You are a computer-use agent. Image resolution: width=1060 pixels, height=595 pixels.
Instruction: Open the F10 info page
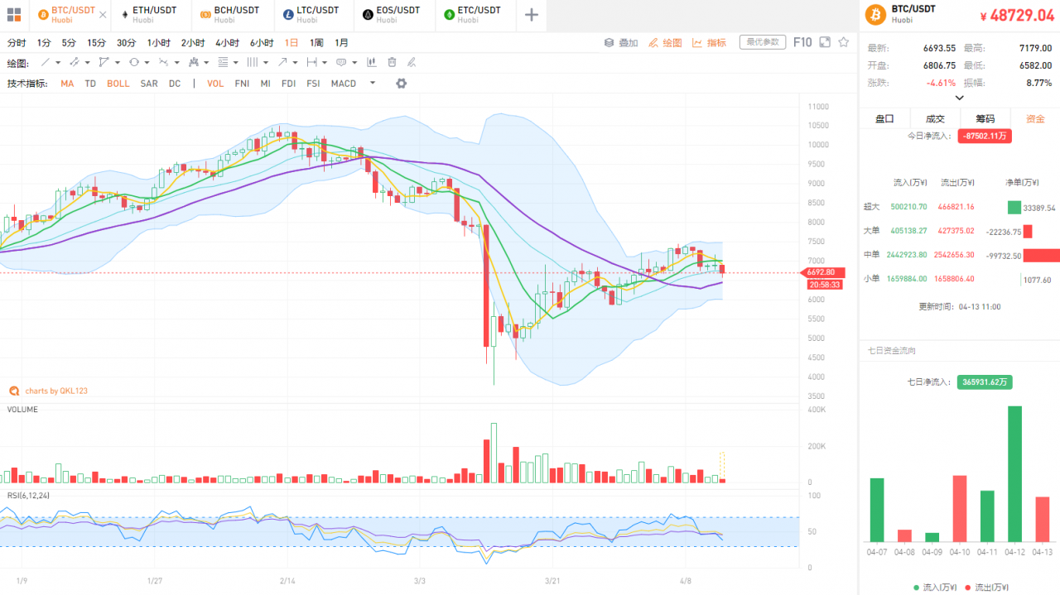[802, 42]
